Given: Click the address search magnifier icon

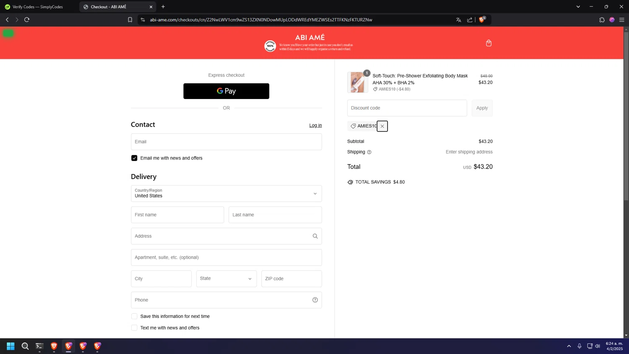Looking at the screenshot, I should 315,236.
